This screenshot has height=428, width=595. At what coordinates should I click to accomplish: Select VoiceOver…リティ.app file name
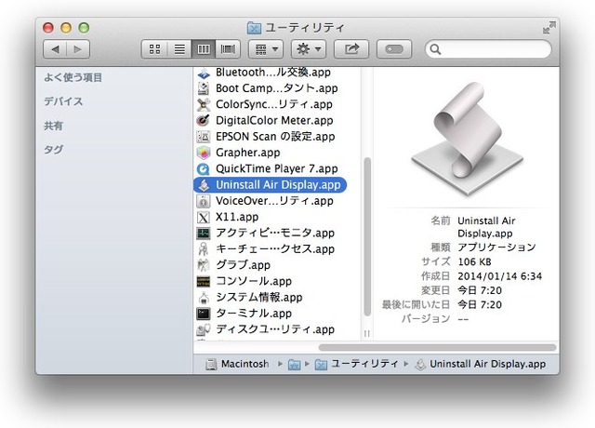click(274, 201)
